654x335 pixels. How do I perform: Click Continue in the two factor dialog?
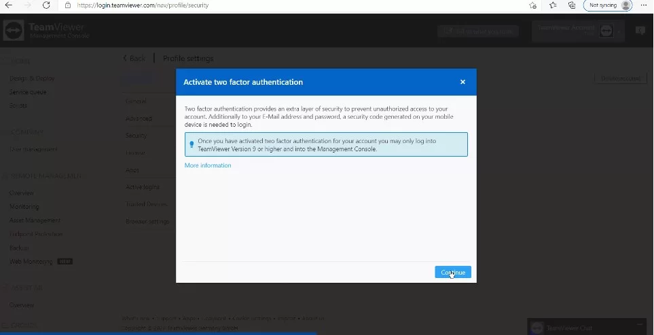452,272
